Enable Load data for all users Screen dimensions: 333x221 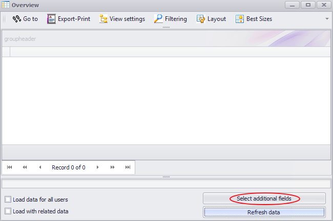(8, 200)
